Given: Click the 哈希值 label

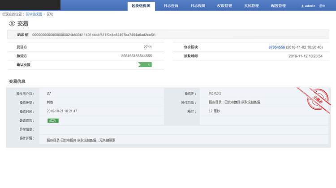Looking at the screenshot, I should [23, 34].
